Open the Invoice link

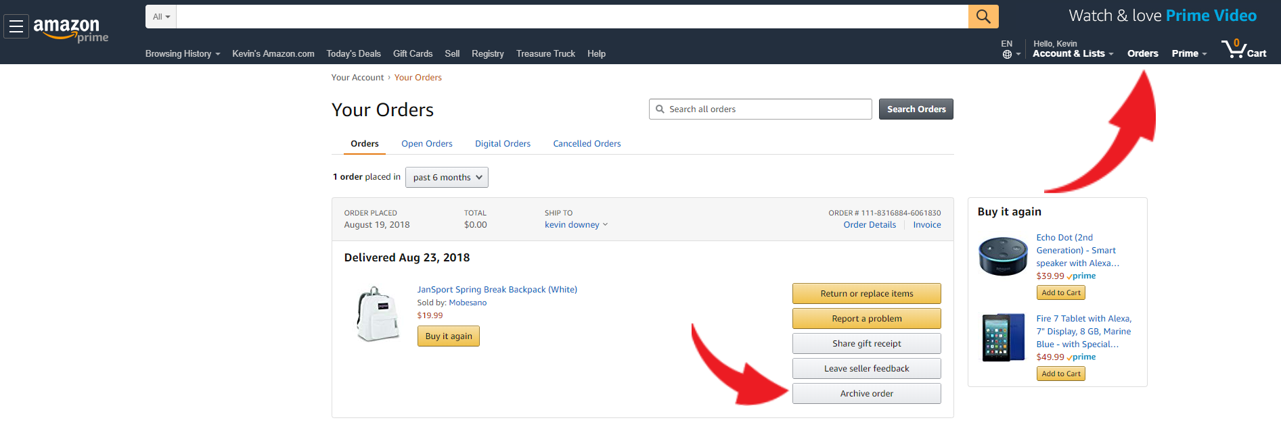coord(927,225)
